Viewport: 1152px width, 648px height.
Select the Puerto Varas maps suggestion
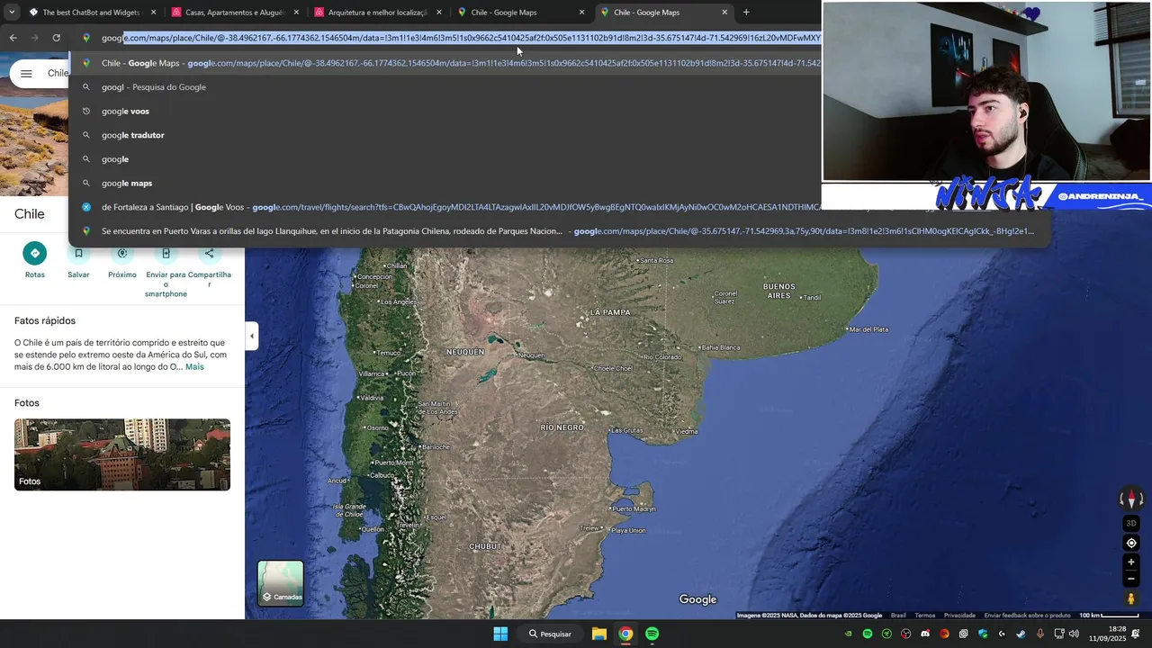tap(558, 231)
